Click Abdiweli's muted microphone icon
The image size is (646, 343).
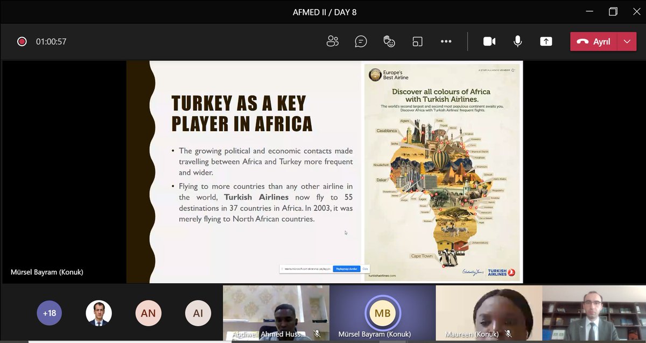(317, 334)
